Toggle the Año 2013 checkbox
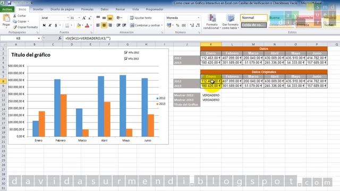 click(126, 59)
